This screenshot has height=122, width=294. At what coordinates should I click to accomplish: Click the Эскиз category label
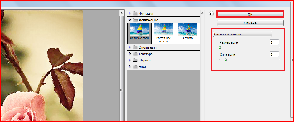coord(143,67)
